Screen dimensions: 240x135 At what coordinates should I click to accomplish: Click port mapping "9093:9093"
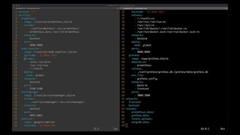coord(36,115)
